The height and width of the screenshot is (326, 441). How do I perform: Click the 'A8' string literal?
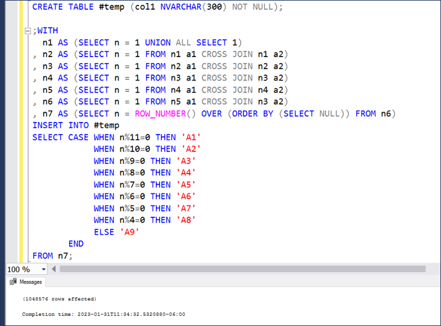186,220
